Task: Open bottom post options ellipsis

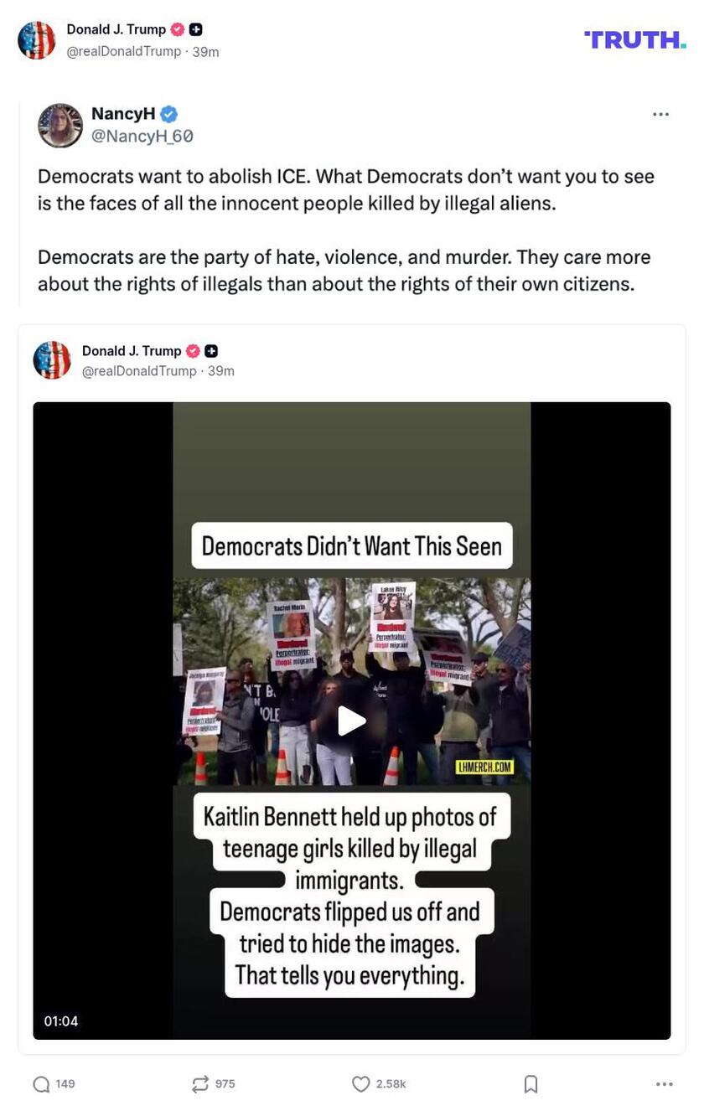Action: point(665,1084)
